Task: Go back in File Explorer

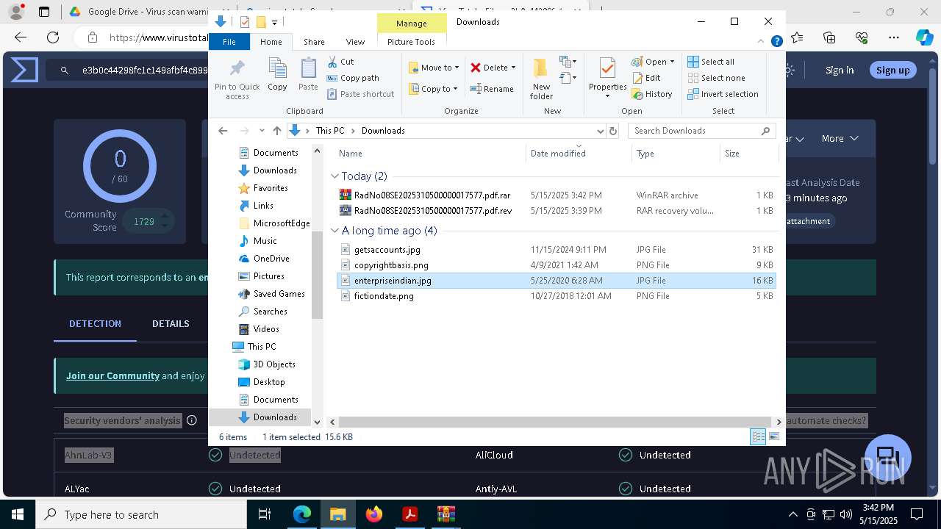Action: (223, 131)
